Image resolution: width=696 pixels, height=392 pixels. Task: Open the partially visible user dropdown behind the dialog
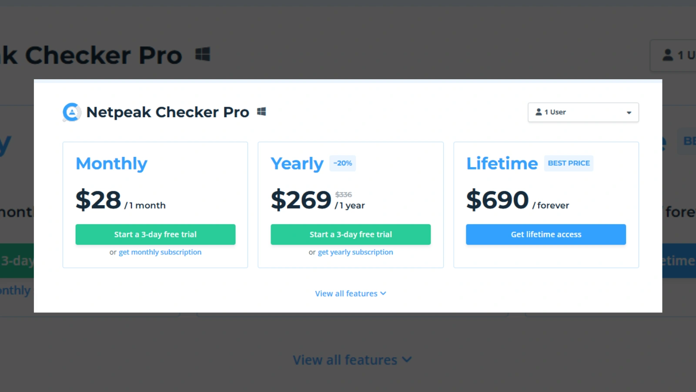[673, 55]
